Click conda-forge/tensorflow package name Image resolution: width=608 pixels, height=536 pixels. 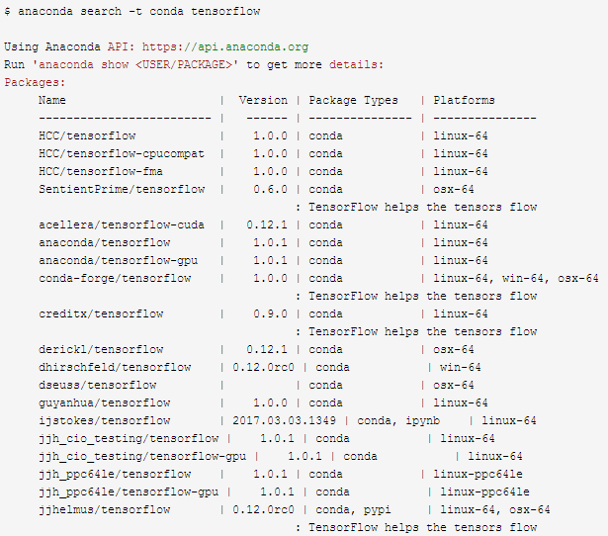click(x=115, y=279)
